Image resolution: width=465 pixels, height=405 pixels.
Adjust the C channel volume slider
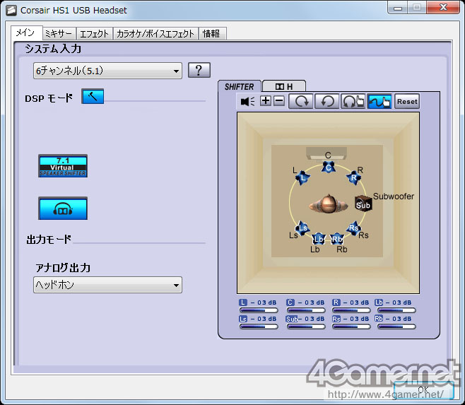[x=306, y=310]
